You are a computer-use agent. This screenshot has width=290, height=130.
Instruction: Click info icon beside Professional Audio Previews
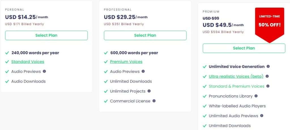pyautogui.click(x=143, y=71)
